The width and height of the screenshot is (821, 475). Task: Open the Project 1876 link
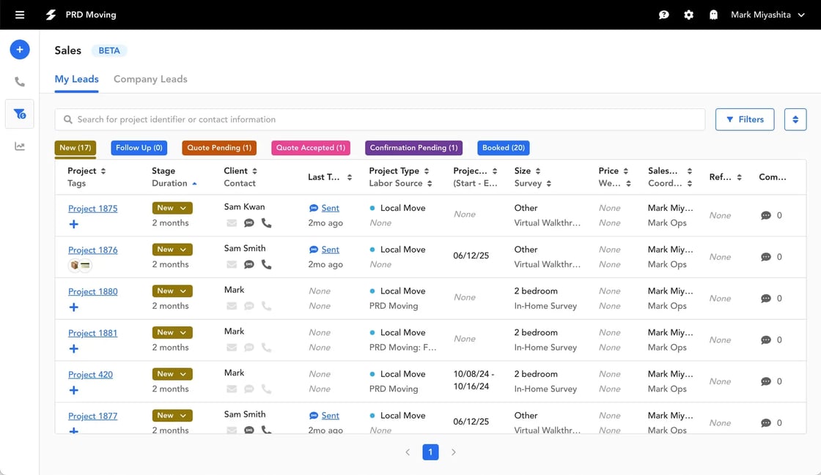point(92,250)
